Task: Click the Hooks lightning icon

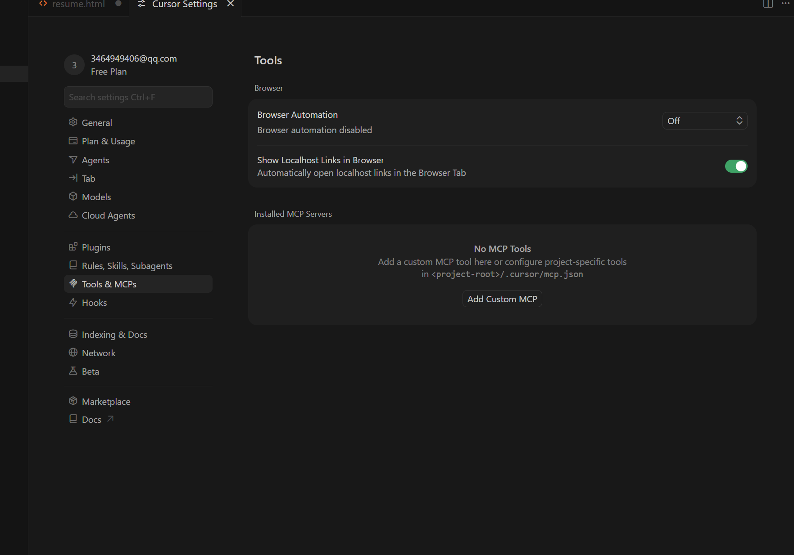Action: 73,302
